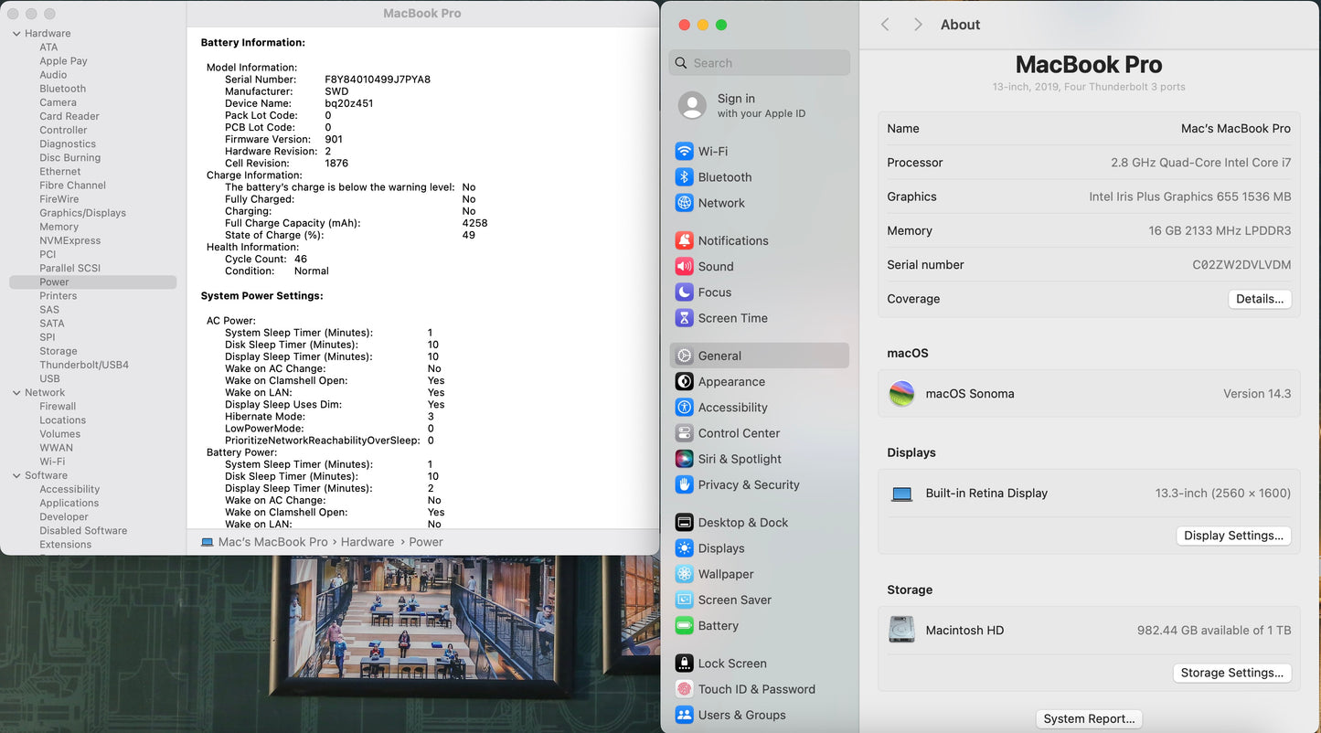Open Privacy & Security settings
This screenshot has height=733, width=1321.
[x=748, y=485]
